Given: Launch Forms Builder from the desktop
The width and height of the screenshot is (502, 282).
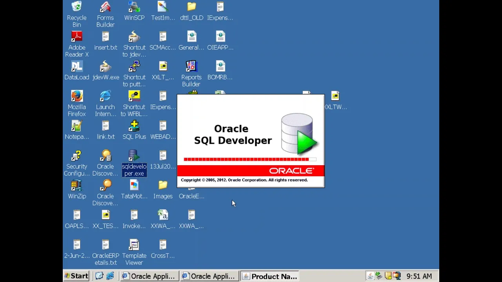Looking at the screenshot, I should click(105, 14).
